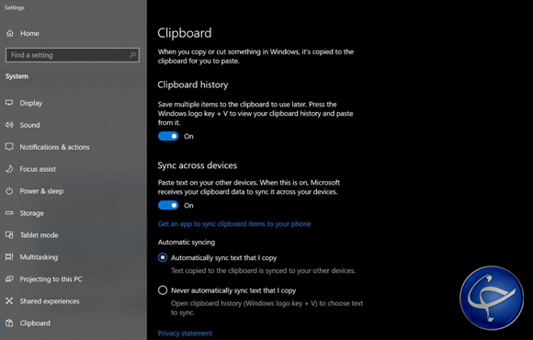Image resolution: width=533 pixels, height=340 pixels.
Task: Switch to Focus assist settings
Action: pyautogui.click(x=38, y=169)
